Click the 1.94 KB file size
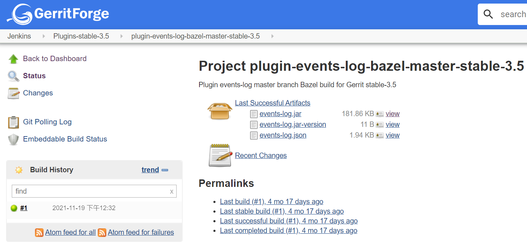The height and width of the screenshot is (248, 527). click(362, 135)
